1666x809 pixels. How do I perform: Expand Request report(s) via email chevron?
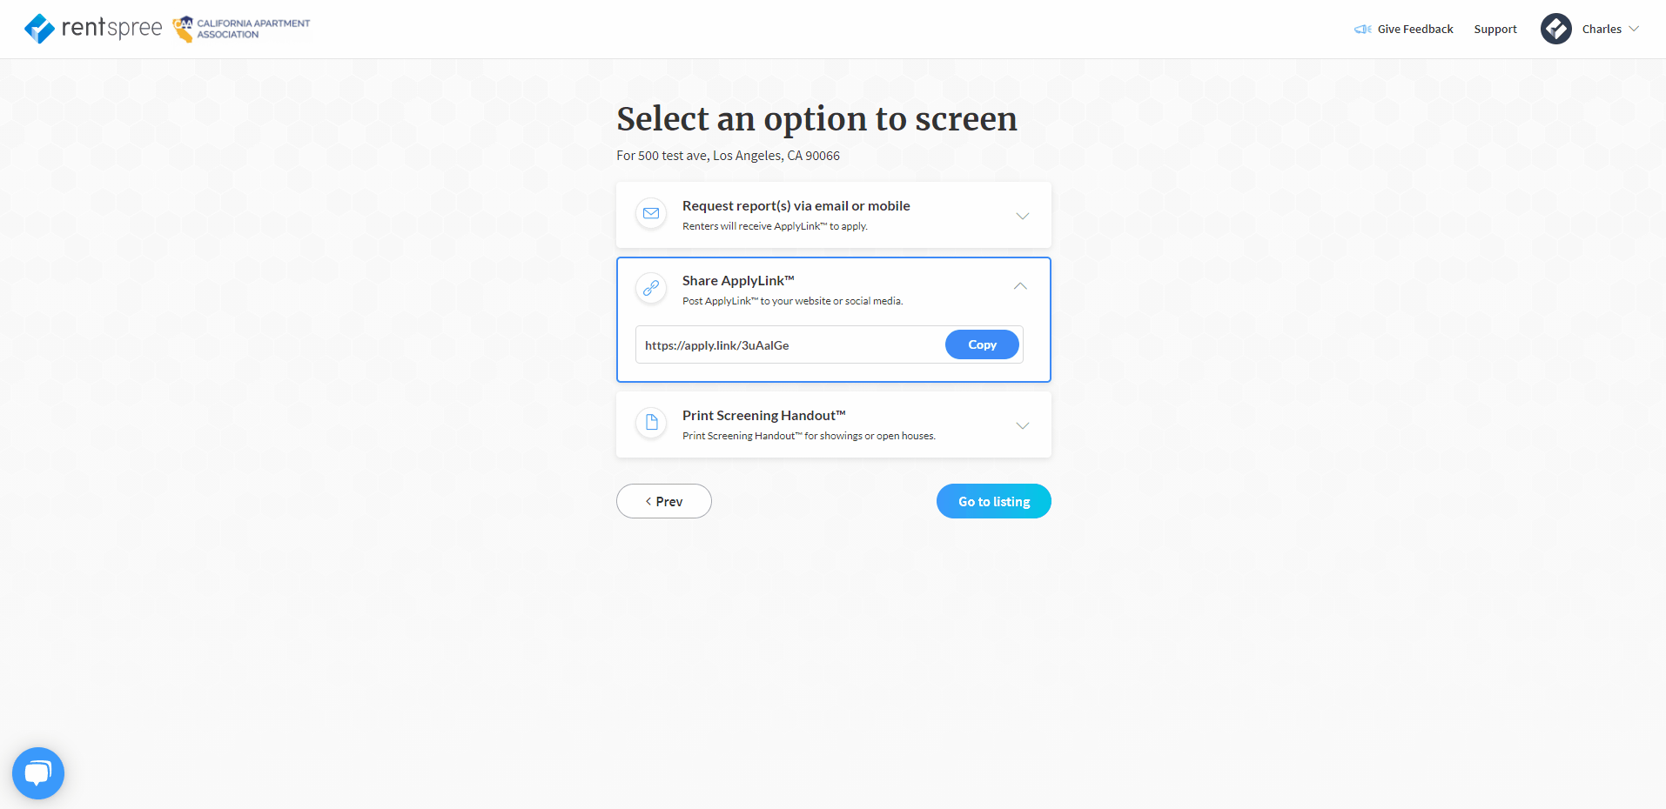click(x=1023, y=216)
